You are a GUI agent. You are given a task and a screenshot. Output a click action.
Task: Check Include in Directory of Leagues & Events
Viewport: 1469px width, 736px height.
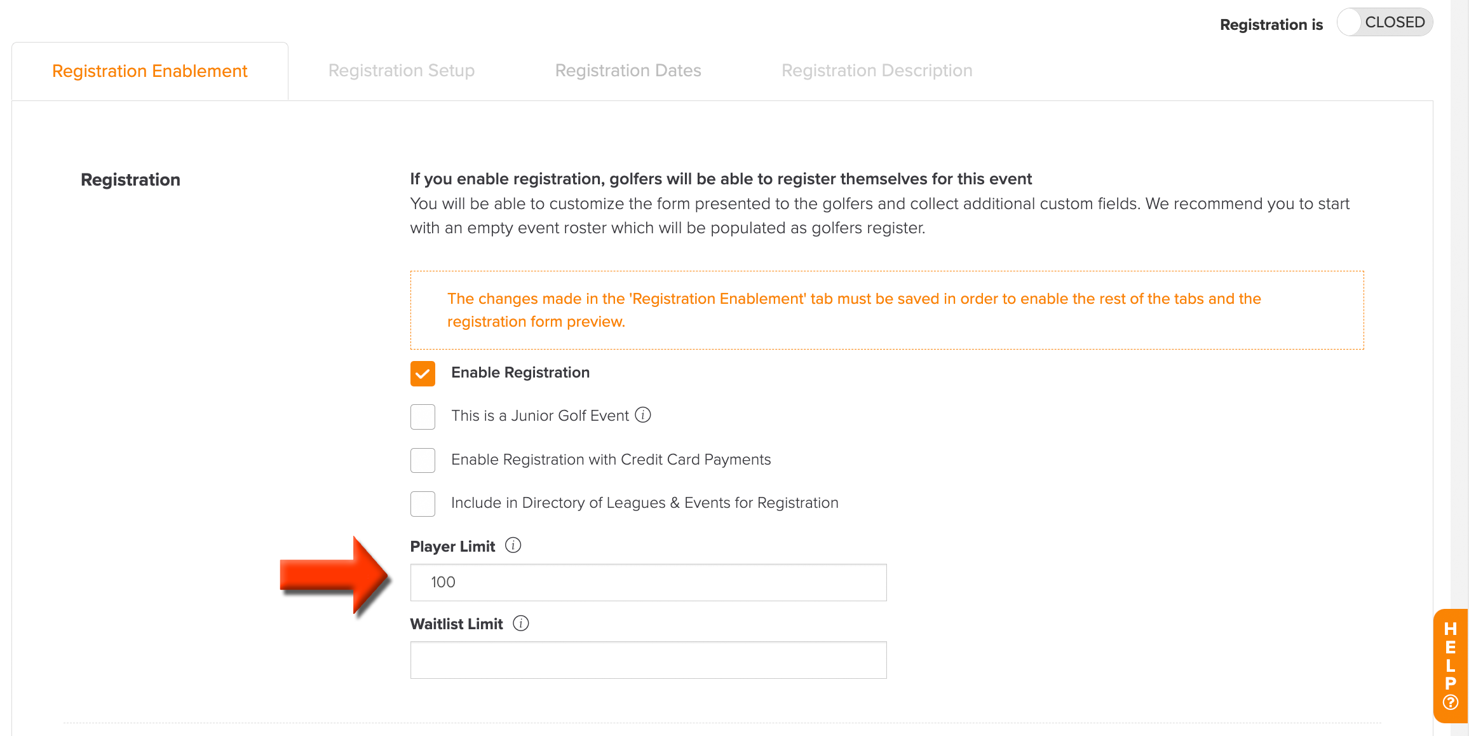423,504
